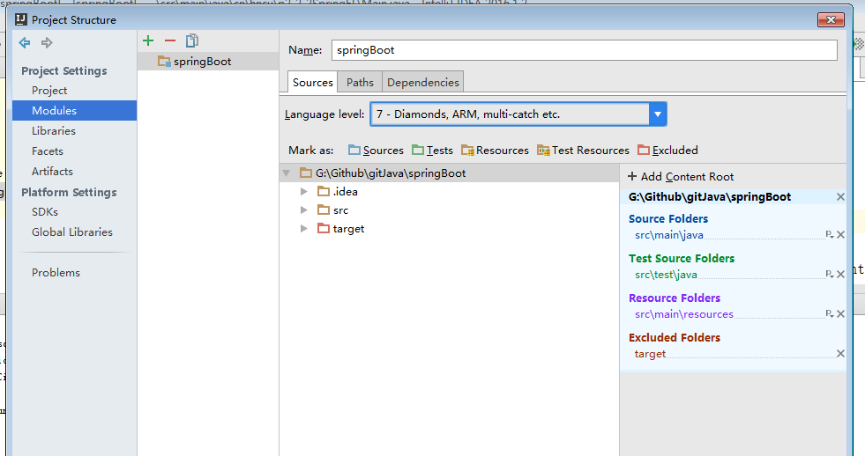The width and height of the screenshot is (865, 456).
Task: Switch to the Sources tab
Action: pyautogui.click(x=313, y=82)
